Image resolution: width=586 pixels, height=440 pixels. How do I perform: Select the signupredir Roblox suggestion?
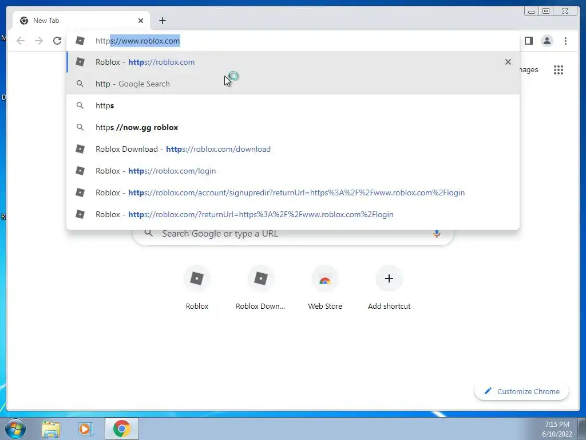tap(293, 192)
